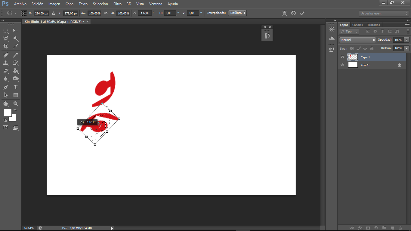Switch to the Trazados tab

pos(374,25)
